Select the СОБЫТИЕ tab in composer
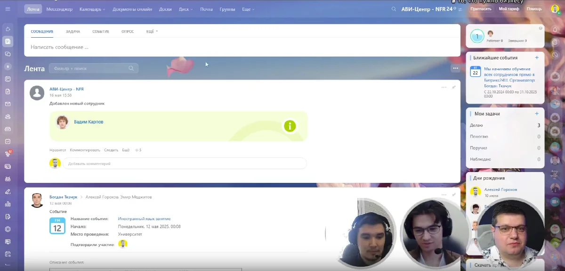 click(101, 32)
